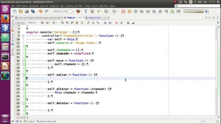Click the Search field at top right
This screenshot has height=124, width=221.
pyautogui.click(x=197, y=6)
